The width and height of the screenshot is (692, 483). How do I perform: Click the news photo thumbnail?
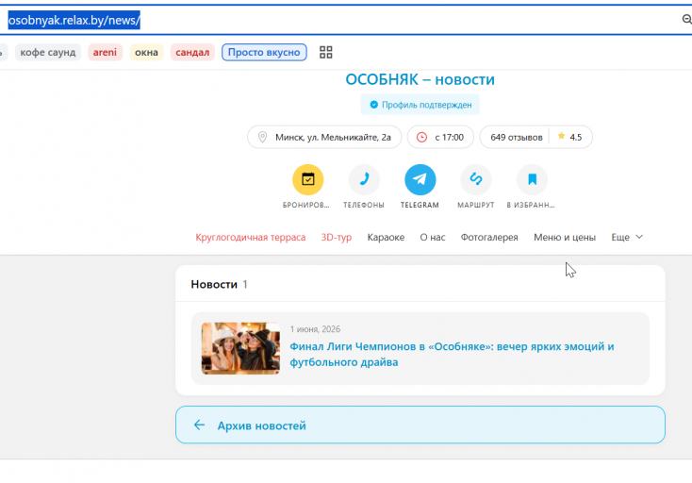(240, 348)
